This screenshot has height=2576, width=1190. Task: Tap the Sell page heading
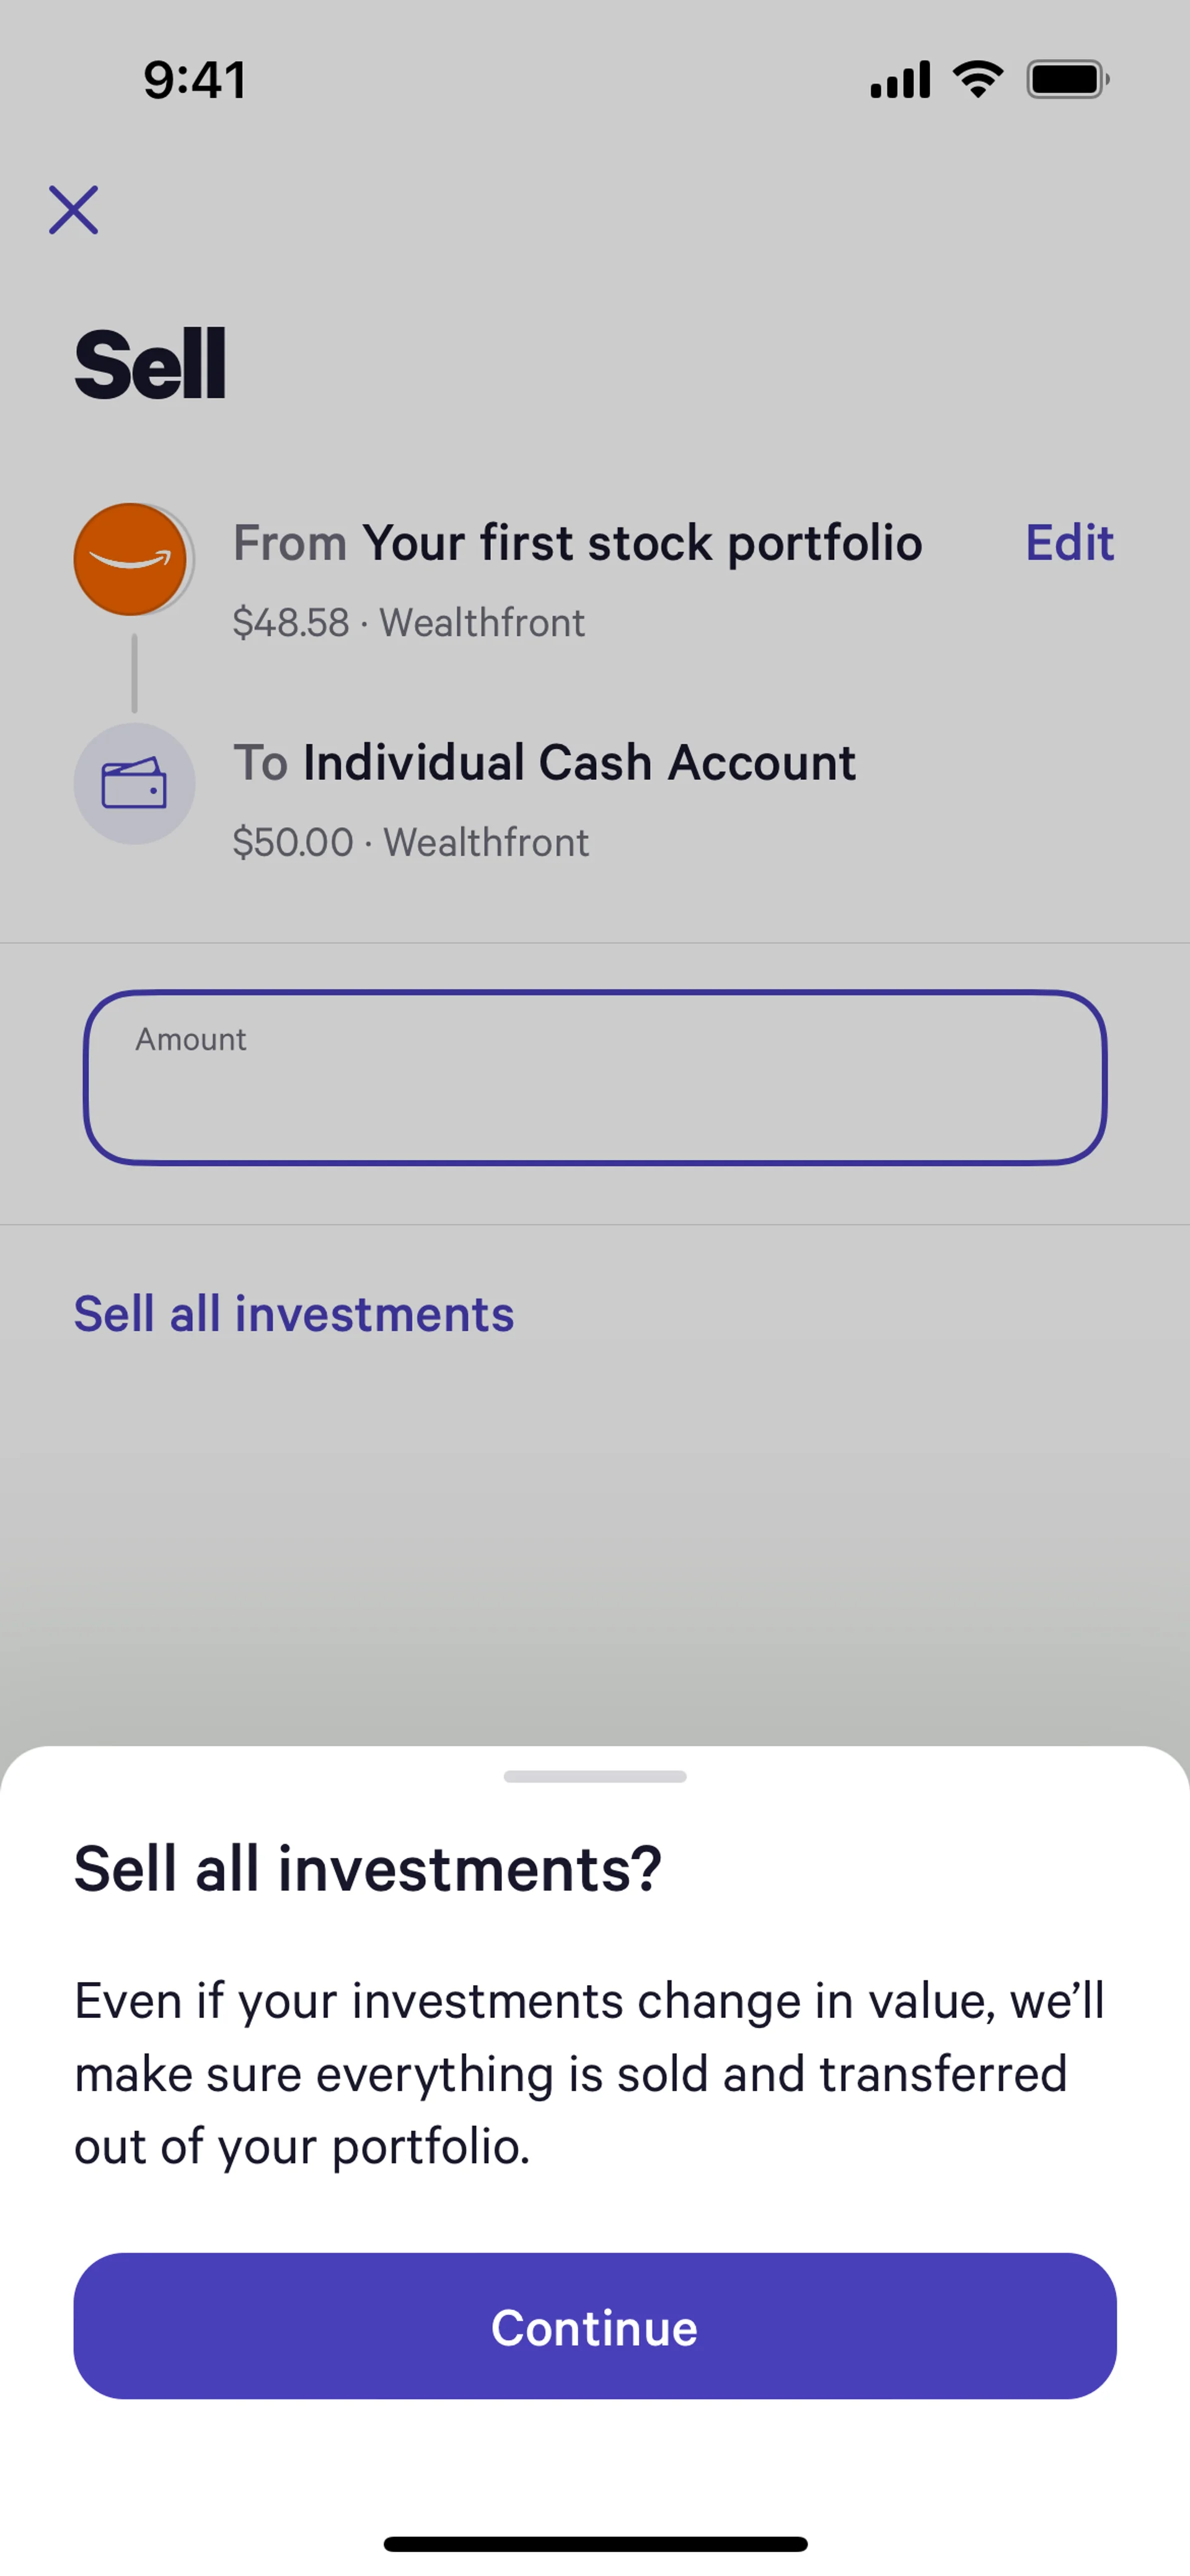coord(150,365)
